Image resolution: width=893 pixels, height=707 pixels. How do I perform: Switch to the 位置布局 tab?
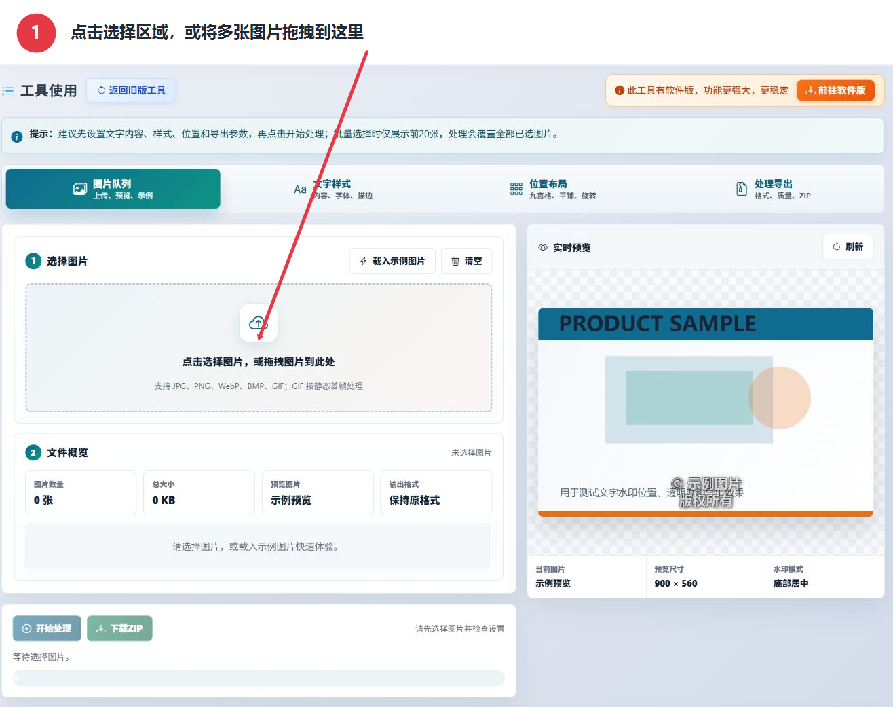tap(553, 189)
